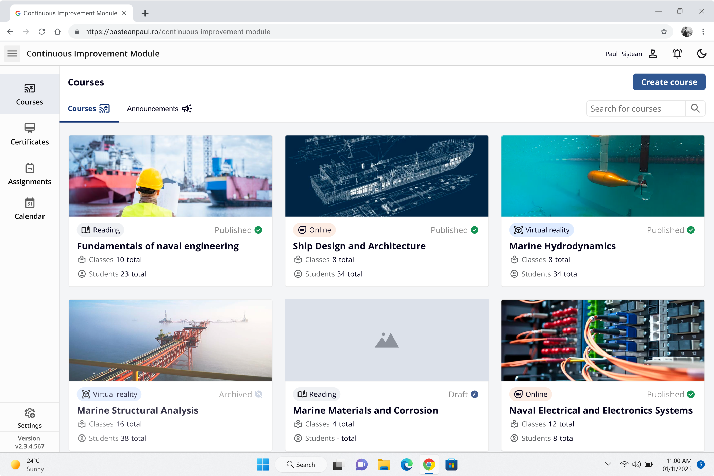Screen dimensions: 714x476
Task: Click the Archived status icon
Action: coord(259,394)
